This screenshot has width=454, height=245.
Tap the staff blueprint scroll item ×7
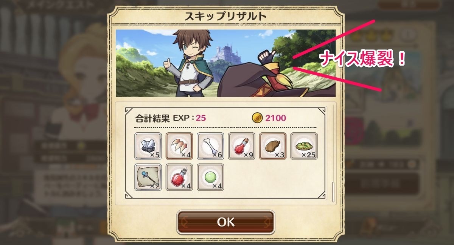(x=148, y=177)
